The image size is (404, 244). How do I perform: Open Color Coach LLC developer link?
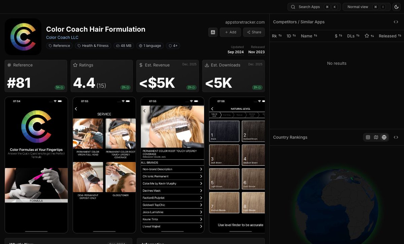coord(62,37)
